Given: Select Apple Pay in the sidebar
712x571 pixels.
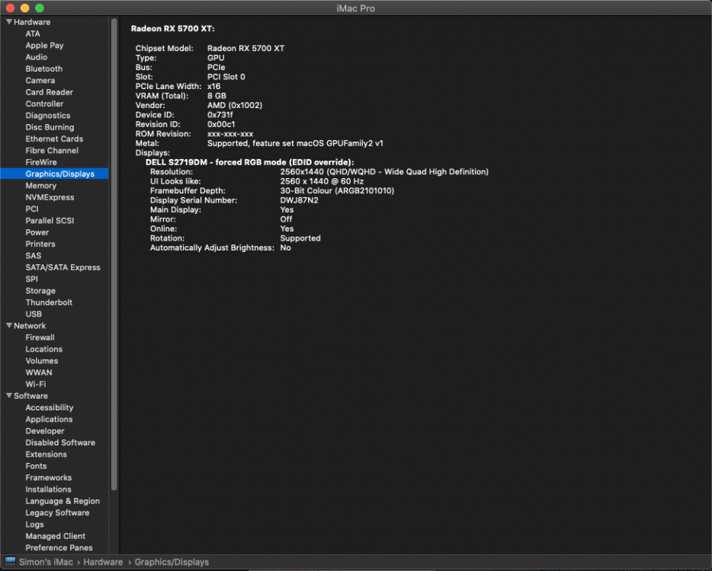Looking at the screenshot, I should click(x=44, y=46).
